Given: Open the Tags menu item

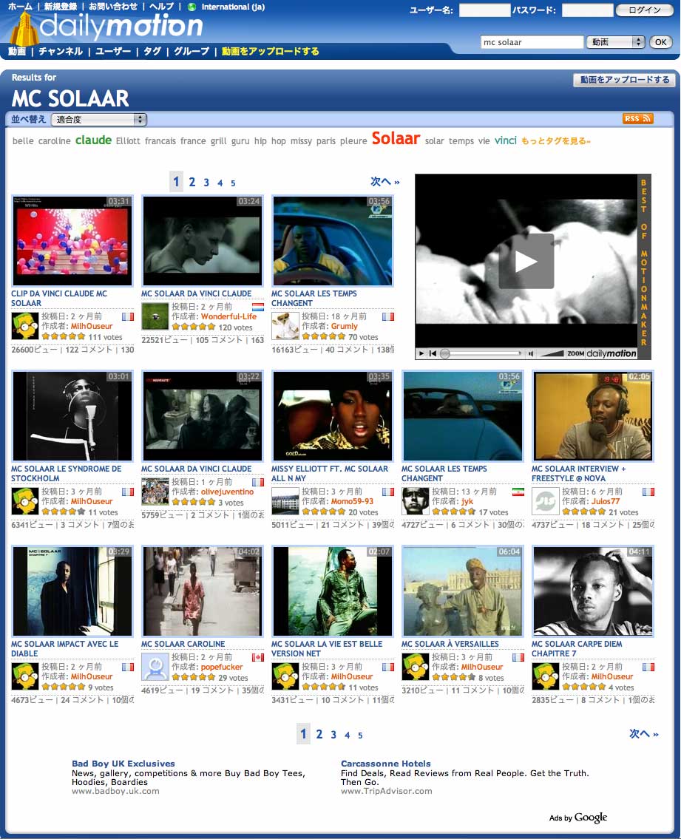Looking at the screenshot, I should pos(152,51).
